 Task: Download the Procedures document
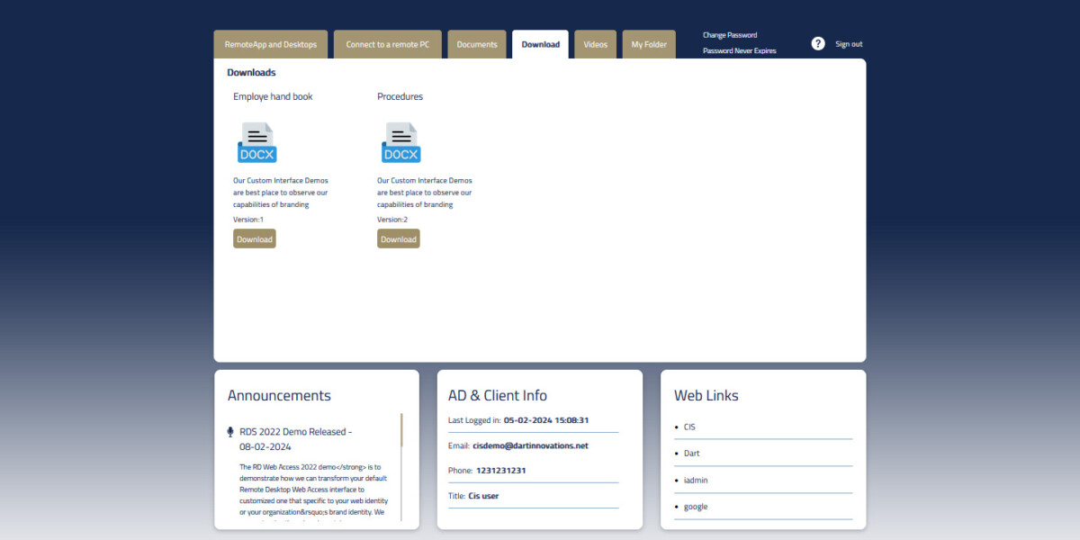pyautogui.click(x=398, y=239)
